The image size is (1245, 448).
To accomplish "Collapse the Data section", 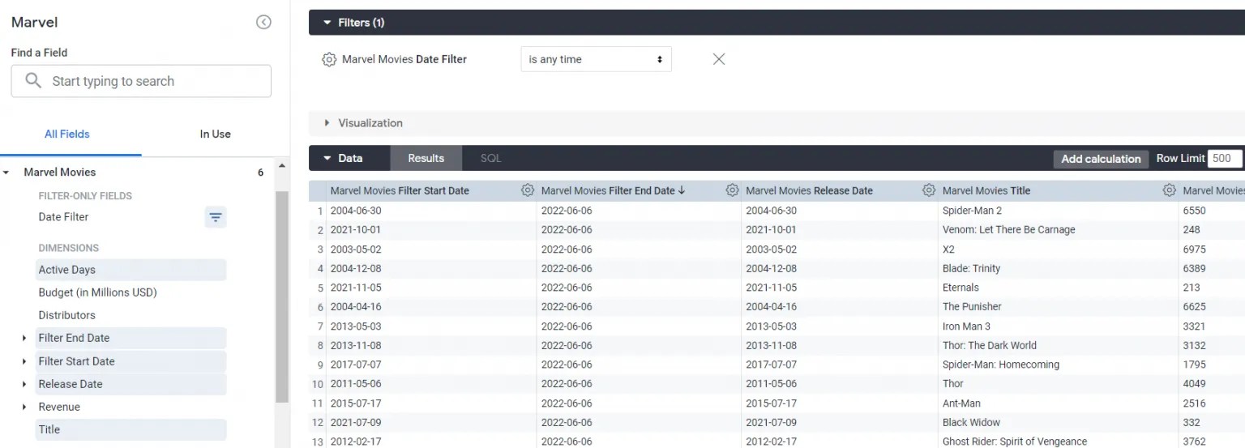I will 327,158.
